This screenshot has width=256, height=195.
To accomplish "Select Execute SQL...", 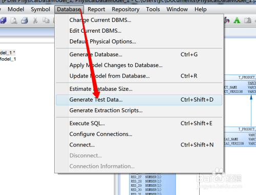I will [x=139, y=124].
